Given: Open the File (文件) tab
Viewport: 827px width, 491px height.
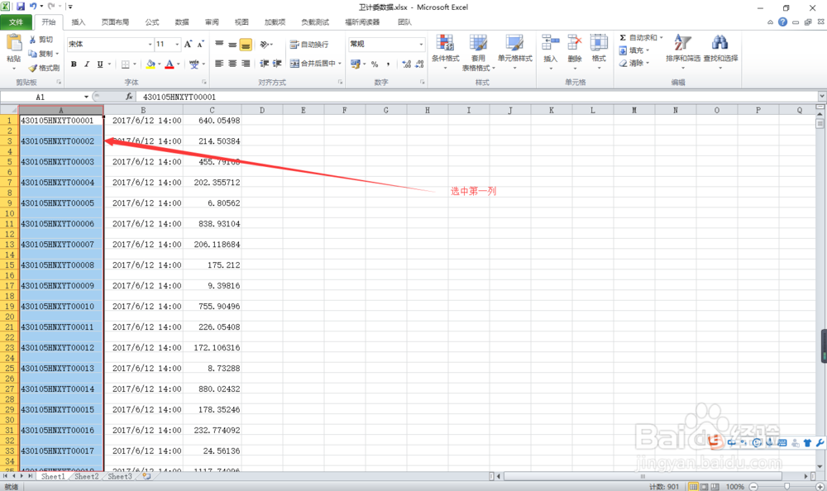Looking at the screenshot, I should click(x=17, y=22).
